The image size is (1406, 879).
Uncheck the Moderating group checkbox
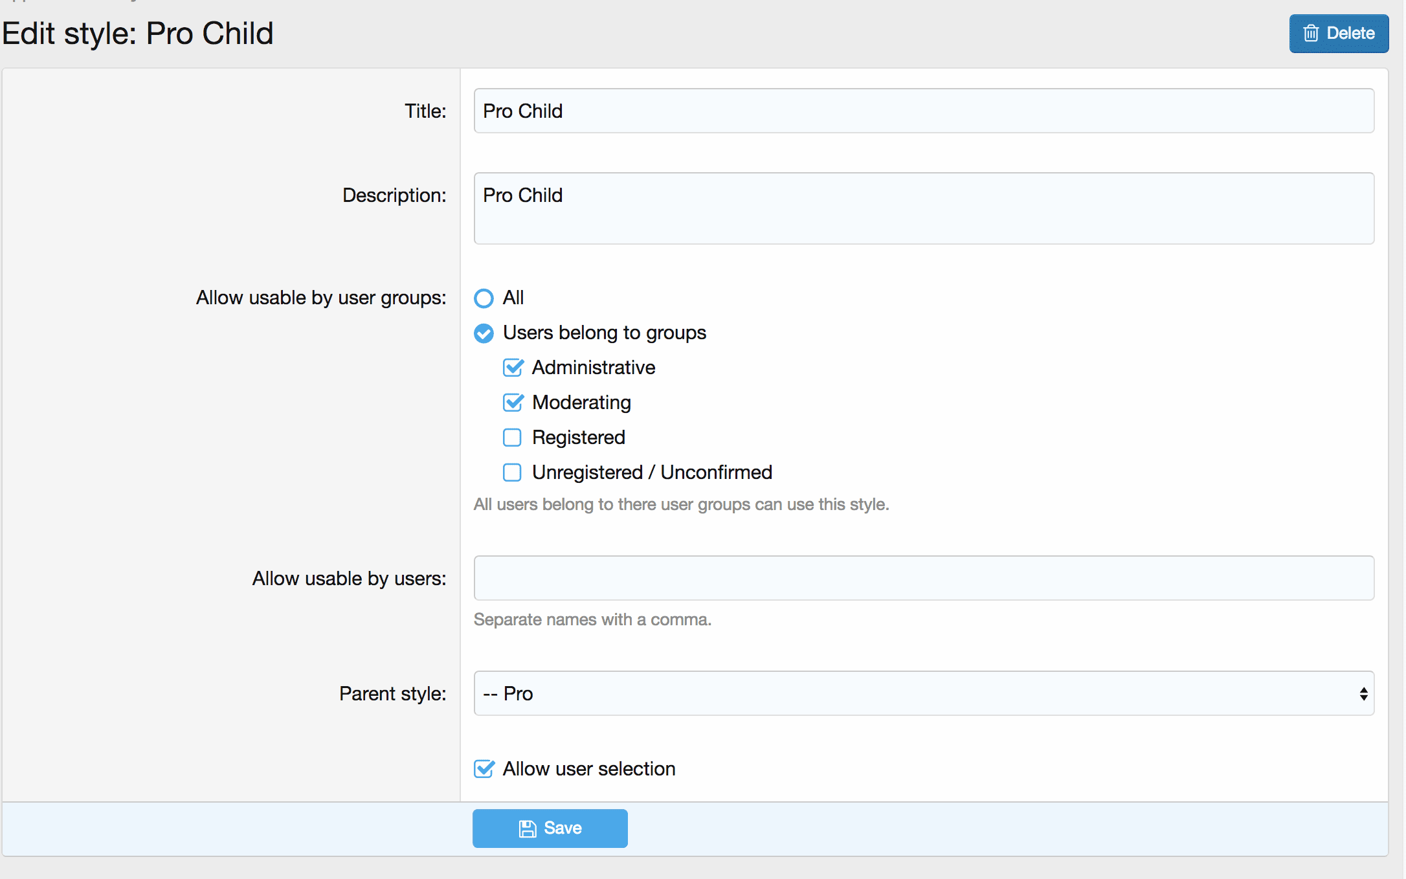tap(513, 403)
